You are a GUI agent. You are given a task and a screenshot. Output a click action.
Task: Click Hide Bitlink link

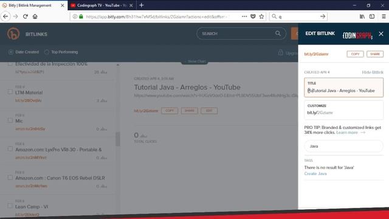click(x=373, y=72)
